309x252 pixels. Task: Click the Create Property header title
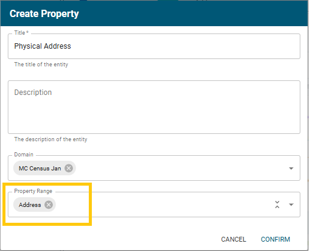click(x=44, y=14)
